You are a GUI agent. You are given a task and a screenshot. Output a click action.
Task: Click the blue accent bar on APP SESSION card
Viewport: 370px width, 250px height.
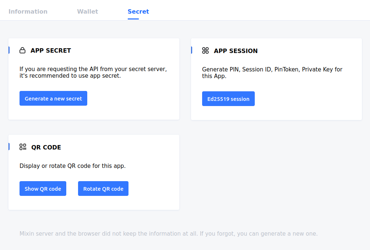coord(191,50)
